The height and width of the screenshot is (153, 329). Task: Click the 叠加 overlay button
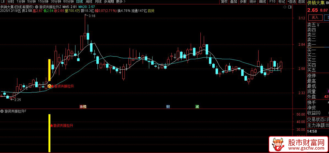234,1
